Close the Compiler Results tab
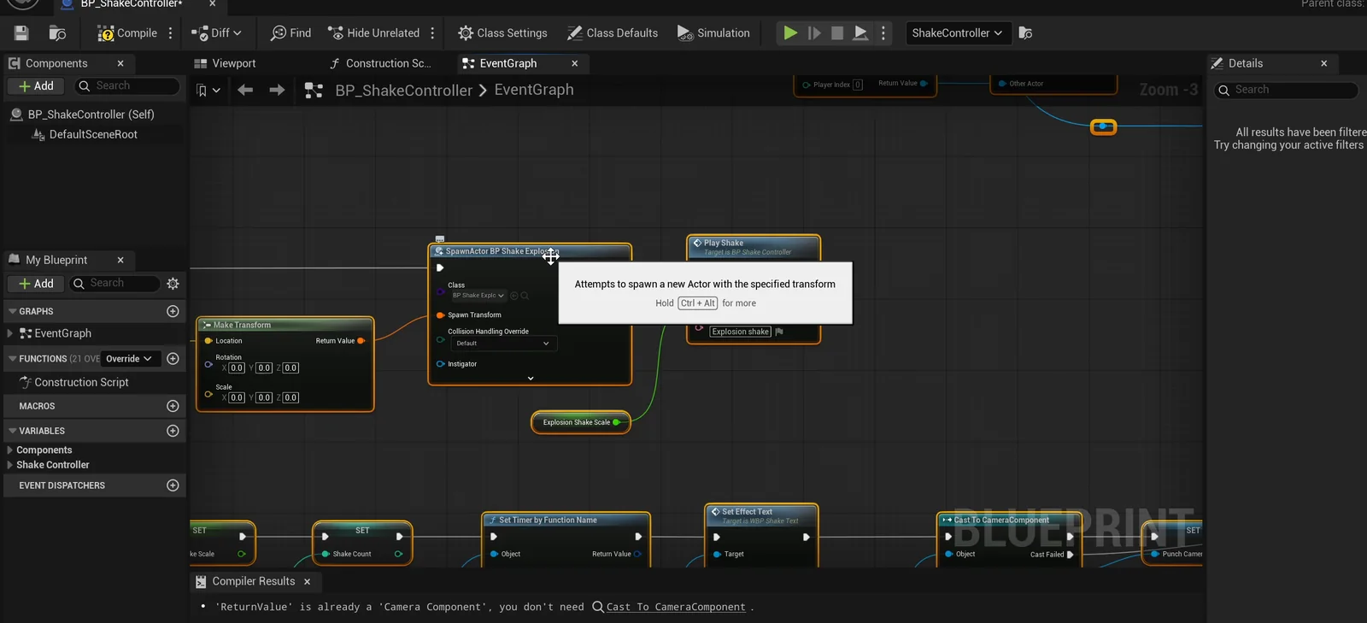Image resolution: width=1367 pixels, height=623 pixels. click(x=307, y=581)
